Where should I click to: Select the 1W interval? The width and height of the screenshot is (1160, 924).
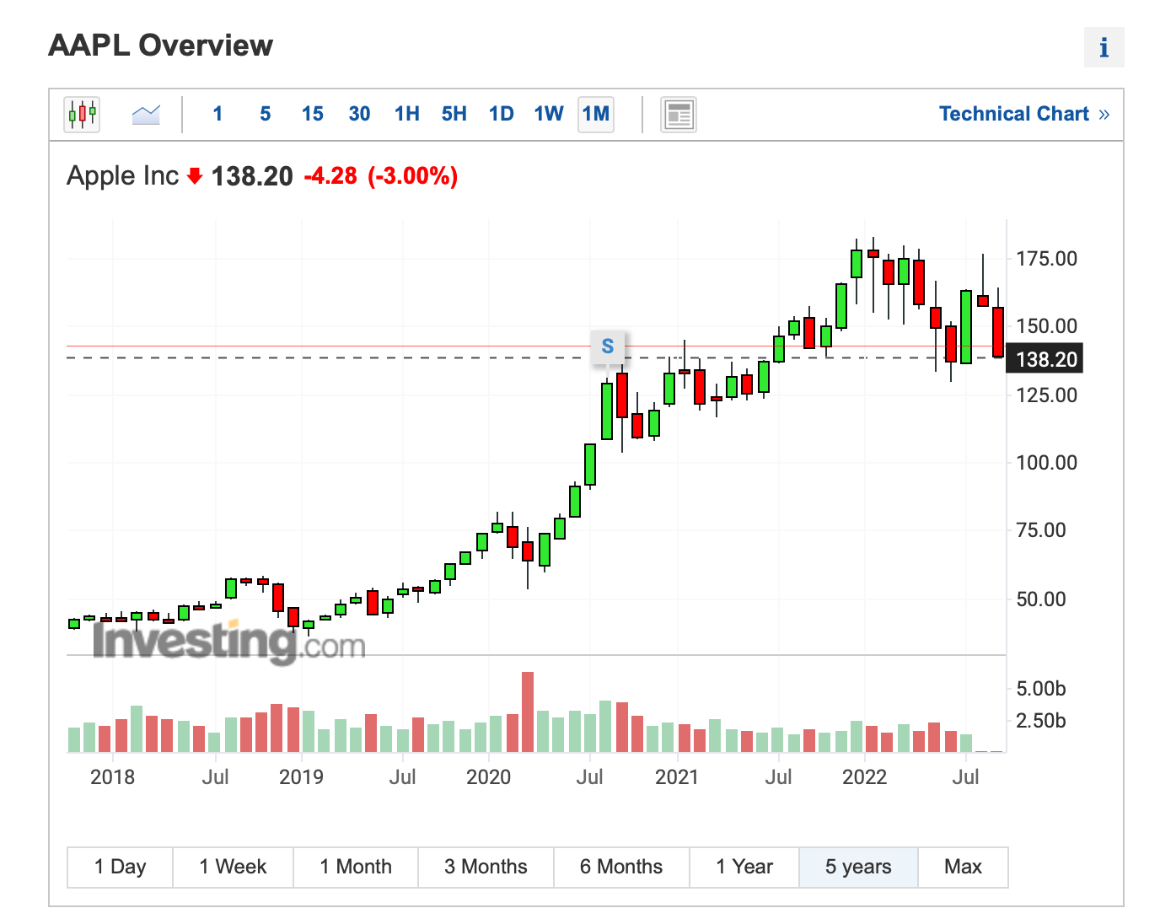[548, 114]
